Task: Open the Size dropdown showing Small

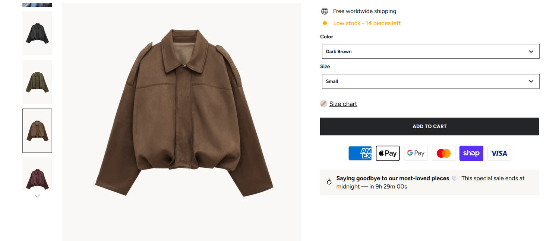Action: [x=430, y=81]
